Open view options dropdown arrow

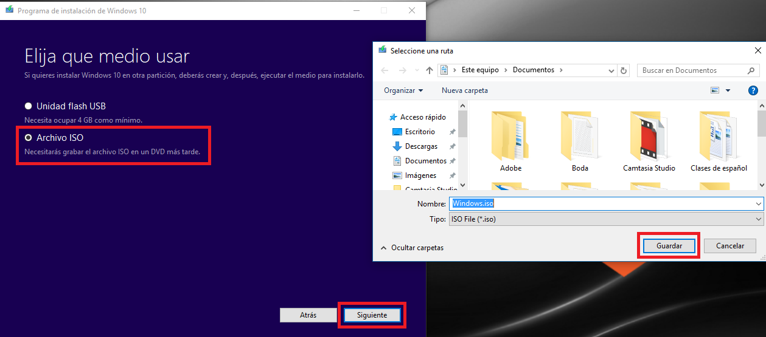pos(728,90)
